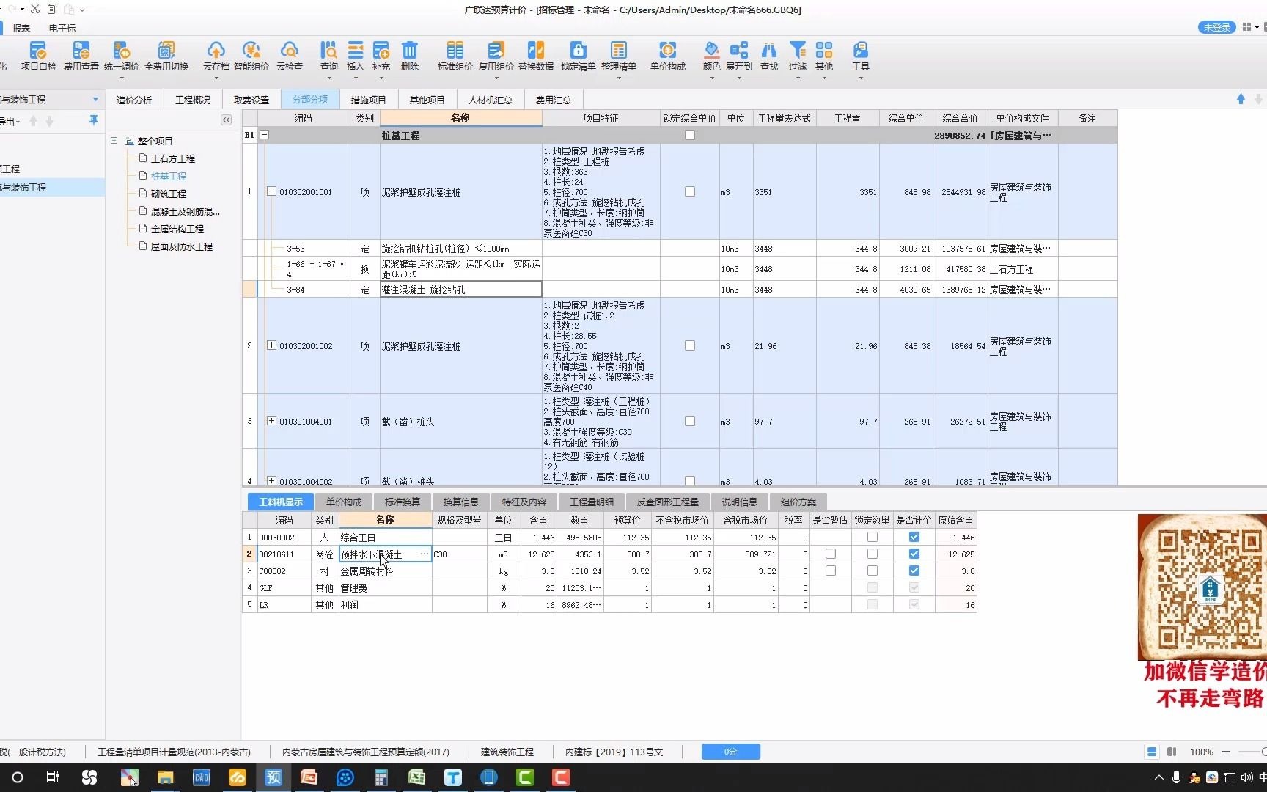Image resolution: width=1267 pixels, height=792 pixels.
Task: Select 金属结构工程 in the tree
Action: (x=177, y=229)
